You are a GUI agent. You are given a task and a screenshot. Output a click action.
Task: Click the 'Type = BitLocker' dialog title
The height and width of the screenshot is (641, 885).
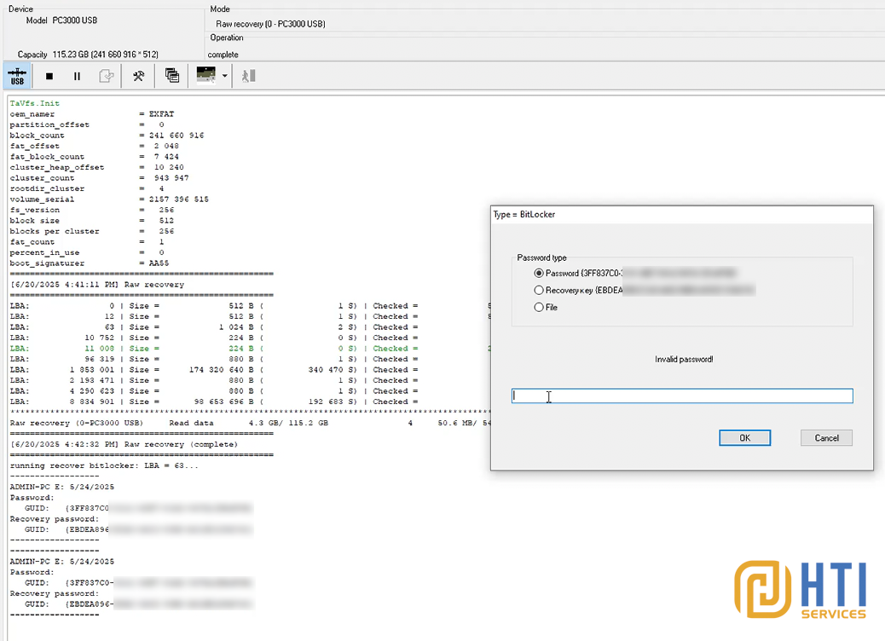pos(524,215)
